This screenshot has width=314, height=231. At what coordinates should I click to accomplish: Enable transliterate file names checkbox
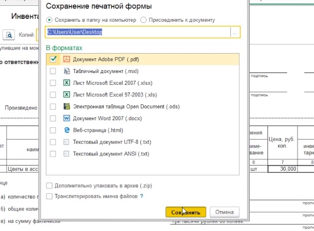pos(49,196)
